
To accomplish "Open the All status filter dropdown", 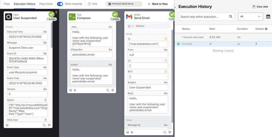I will pyautogui.click(x=250, y=16).
